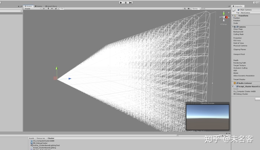Viewport: 260px width, 150px height.
Task: Toggle Persp projection label under the gizmo
Action: [224, 24]
